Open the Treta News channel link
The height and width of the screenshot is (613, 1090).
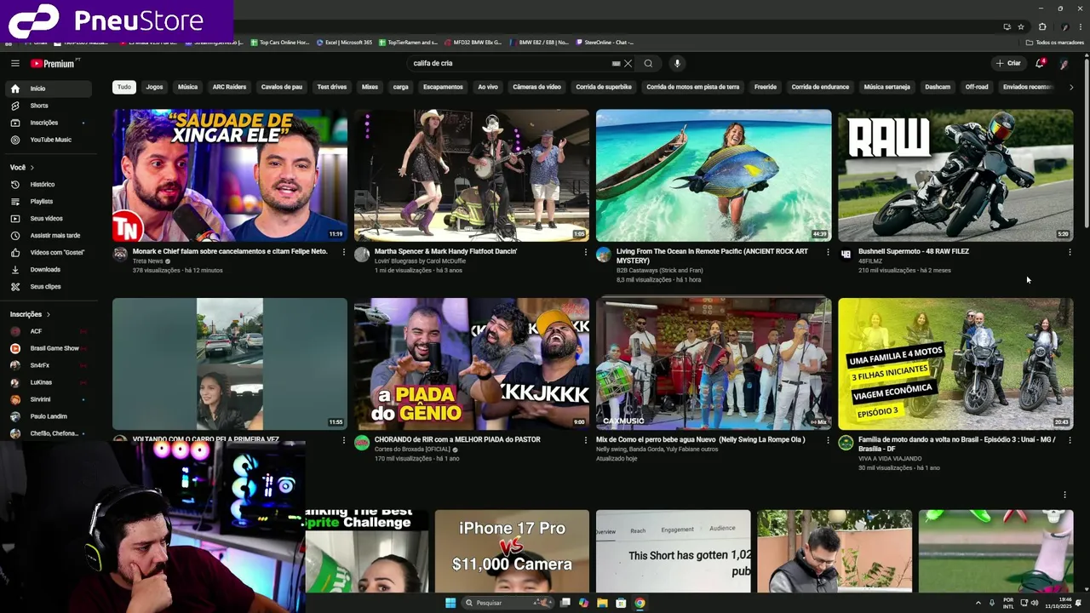pyautogui.click(x=149, y=261)
